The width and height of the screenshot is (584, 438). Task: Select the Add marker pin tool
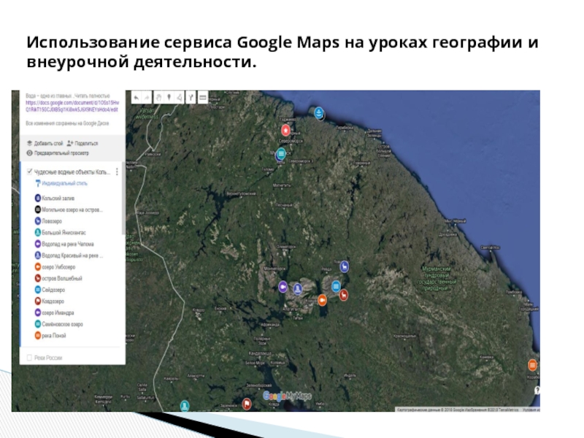[169, 96]
